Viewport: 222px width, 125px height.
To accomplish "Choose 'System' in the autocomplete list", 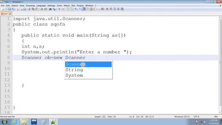I will 88,75.
